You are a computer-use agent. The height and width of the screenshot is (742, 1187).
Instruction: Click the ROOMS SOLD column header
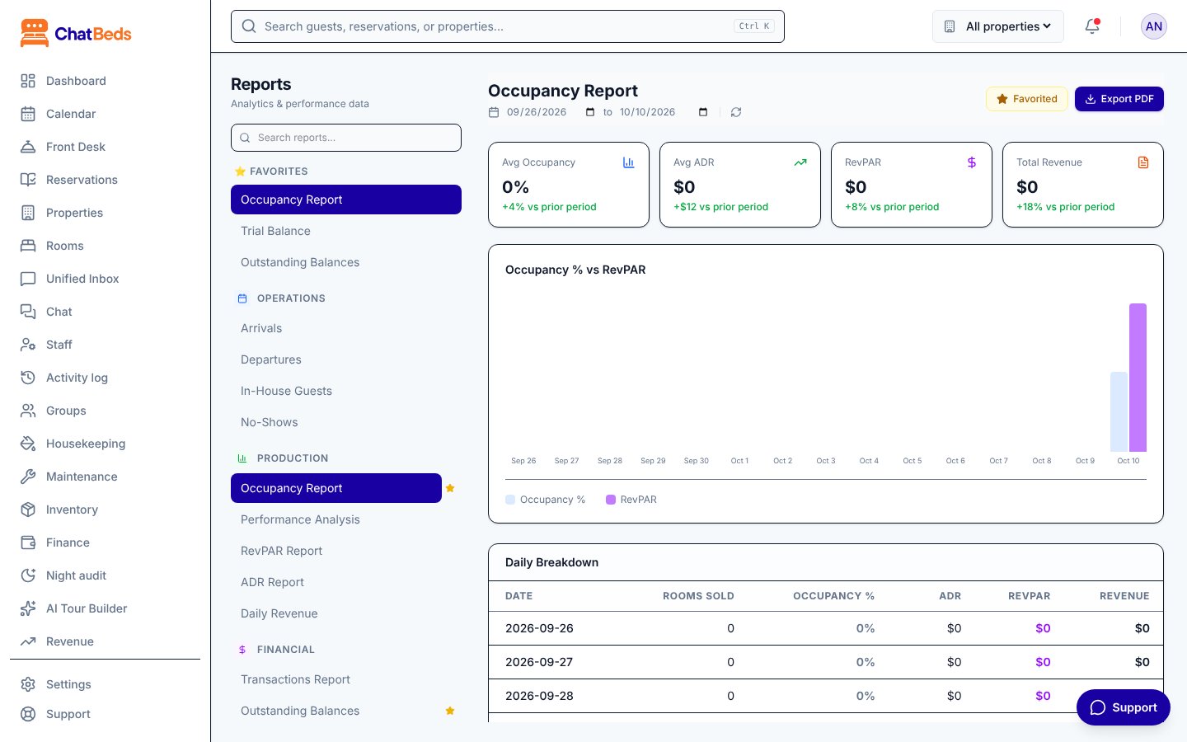pyautogui.click(x=698, y=596)
